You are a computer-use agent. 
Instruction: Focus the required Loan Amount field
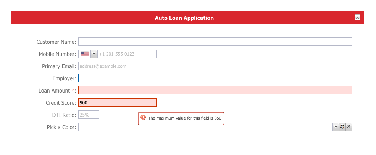(215, 90)
